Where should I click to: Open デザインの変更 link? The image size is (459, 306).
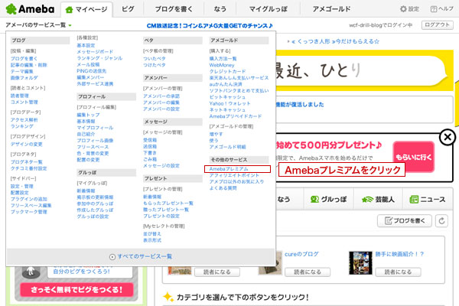point(27,144)
